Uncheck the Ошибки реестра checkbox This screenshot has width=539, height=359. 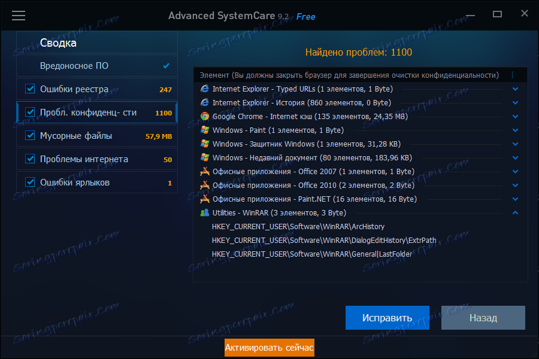click(31, 89)
